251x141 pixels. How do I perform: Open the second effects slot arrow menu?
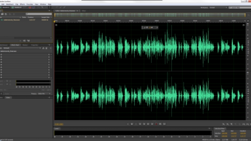click(x=49, y=57)
